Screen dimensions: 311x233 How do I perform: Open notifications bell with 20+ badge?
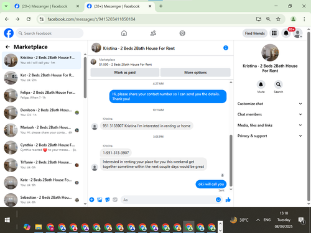(286, 33)
